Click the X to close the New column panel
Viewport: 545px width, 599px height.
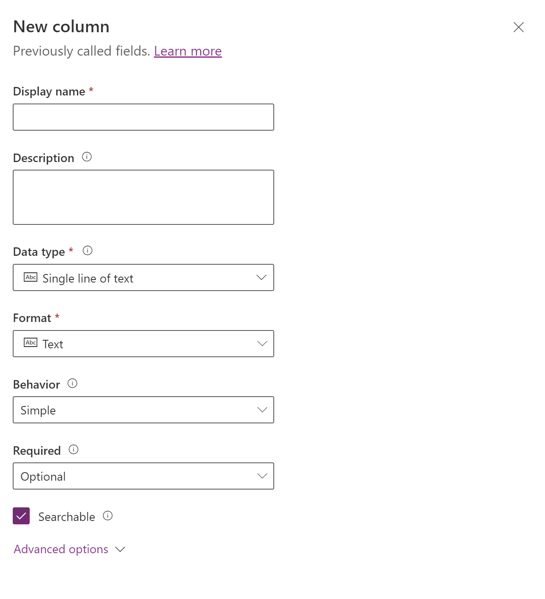[x=519, y=27]
